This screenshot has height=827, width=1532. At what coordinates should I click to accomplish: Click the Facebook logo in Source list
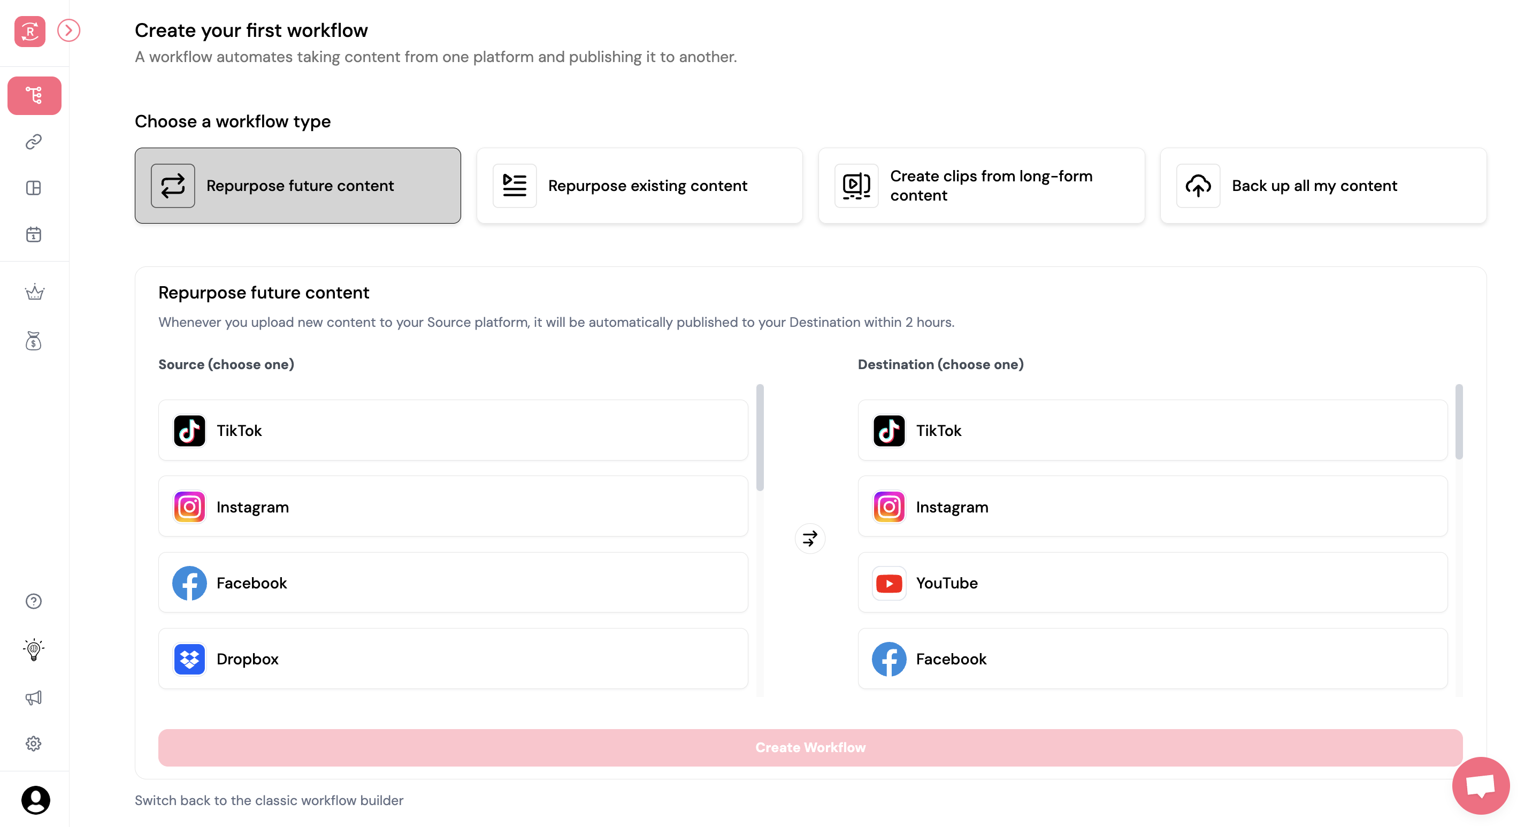tap(190, 583)
